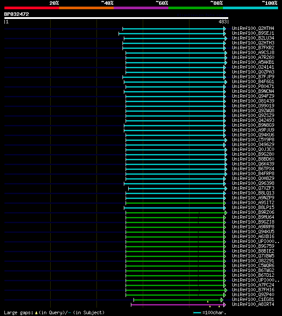The width and height of the screenshot is (282, 316).
Task: Select the UniRef100_A5AKB1 hit name
Action: 253,62
